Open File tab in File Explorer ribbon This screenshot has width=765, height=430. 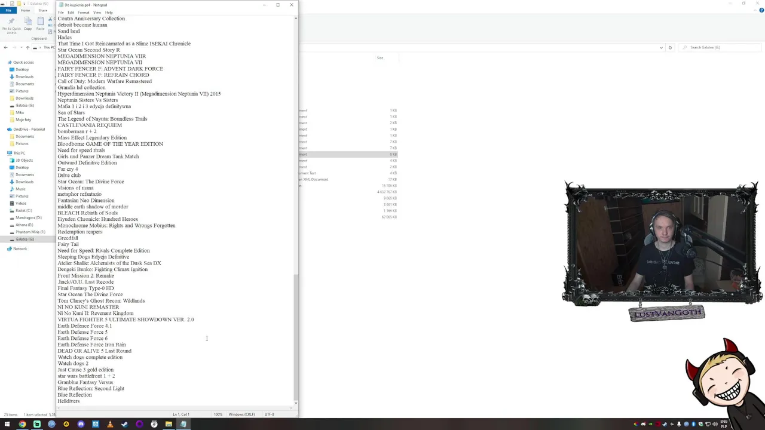(x=8, y=10)
